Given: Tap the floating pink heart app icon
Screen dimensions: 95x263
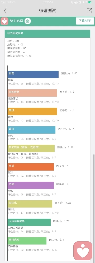Looking at the screenshot, I should pyautogui.click(x=83, y=251).
